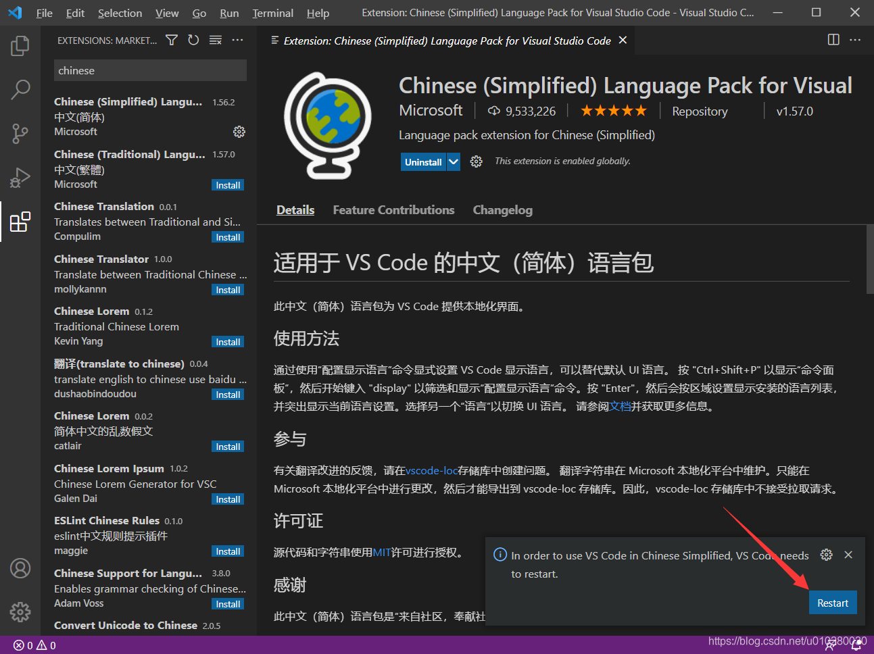This screenshot has height=654, width=874.
Task: Open the 文档 documentation link
Action: [x=620, y=406]
